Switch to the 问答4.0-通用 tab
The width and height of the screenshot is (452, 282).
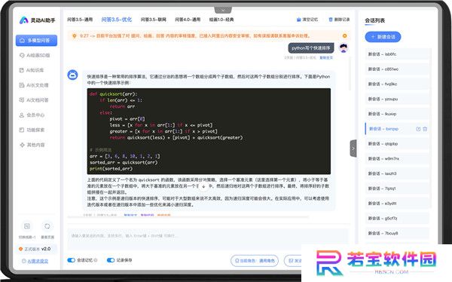pos(188,20)
